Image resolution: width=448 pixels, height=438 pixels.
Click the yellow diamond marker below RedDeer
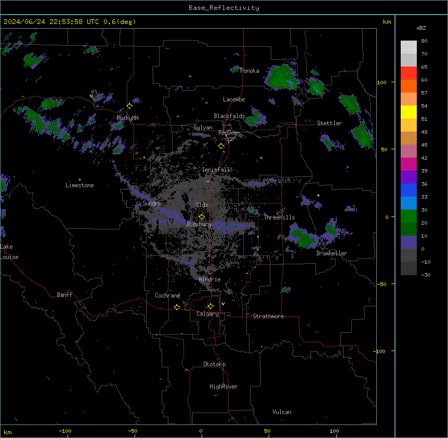221,146
